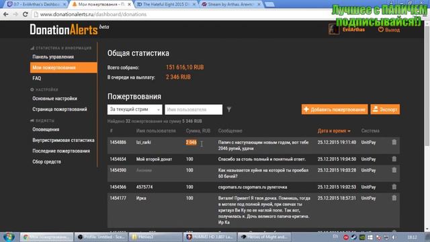Viewport: 430px width, 242px height.
Task: Delete donation number 1454590
Action: (x=394, y=170)
